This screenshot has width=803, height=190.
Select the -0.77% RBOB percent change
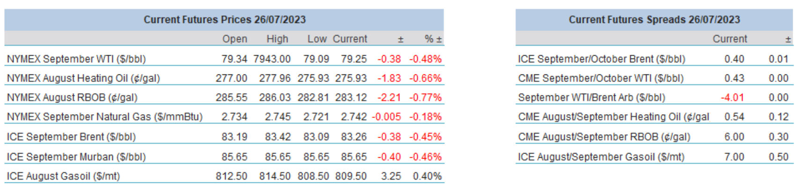click(x=425, y=97)
